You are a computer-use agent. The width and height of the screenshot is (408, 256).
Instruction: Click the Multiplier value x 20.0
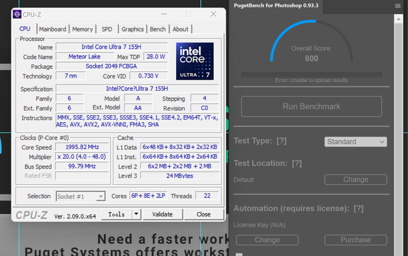point(82,157)
